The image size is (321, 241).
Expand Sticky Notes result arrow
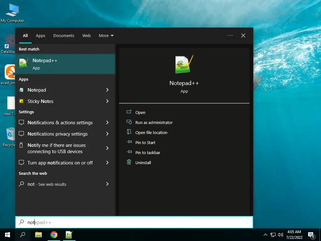pyautogui.click(x=107, y=101)
